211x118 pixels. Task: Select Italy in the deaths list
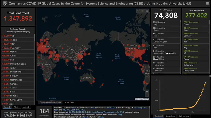[x=166, y=23]
